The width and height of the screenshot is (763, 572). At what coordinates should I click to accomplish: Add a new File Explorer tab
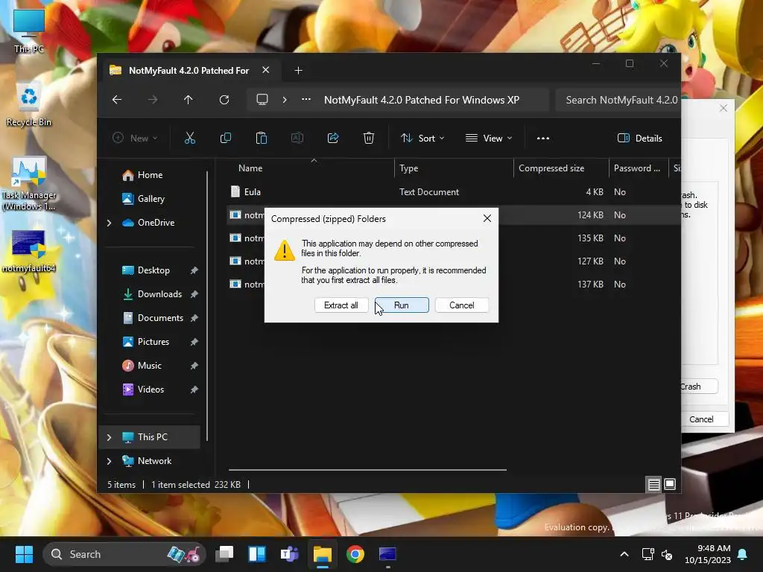(x=298, y=71)
